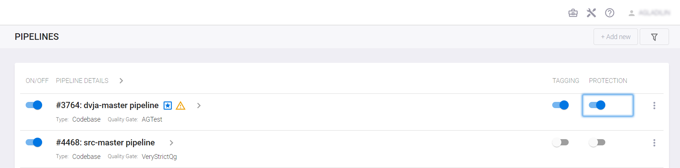Expand the dvja-master pipeline row chevron
The width and height of the screenshot is (680, 168).
coord(199,106)
